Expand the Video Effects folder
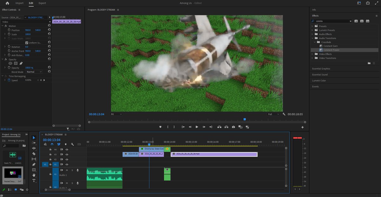Screen dimensions: 381x197 coord(312,54)
